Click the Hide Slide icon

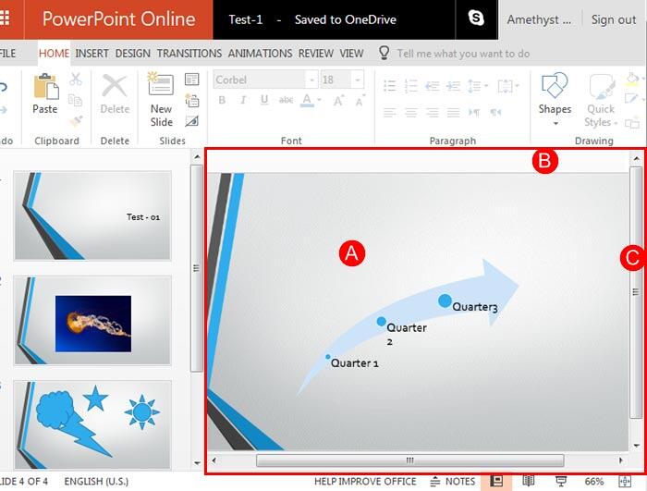[192, 121]
